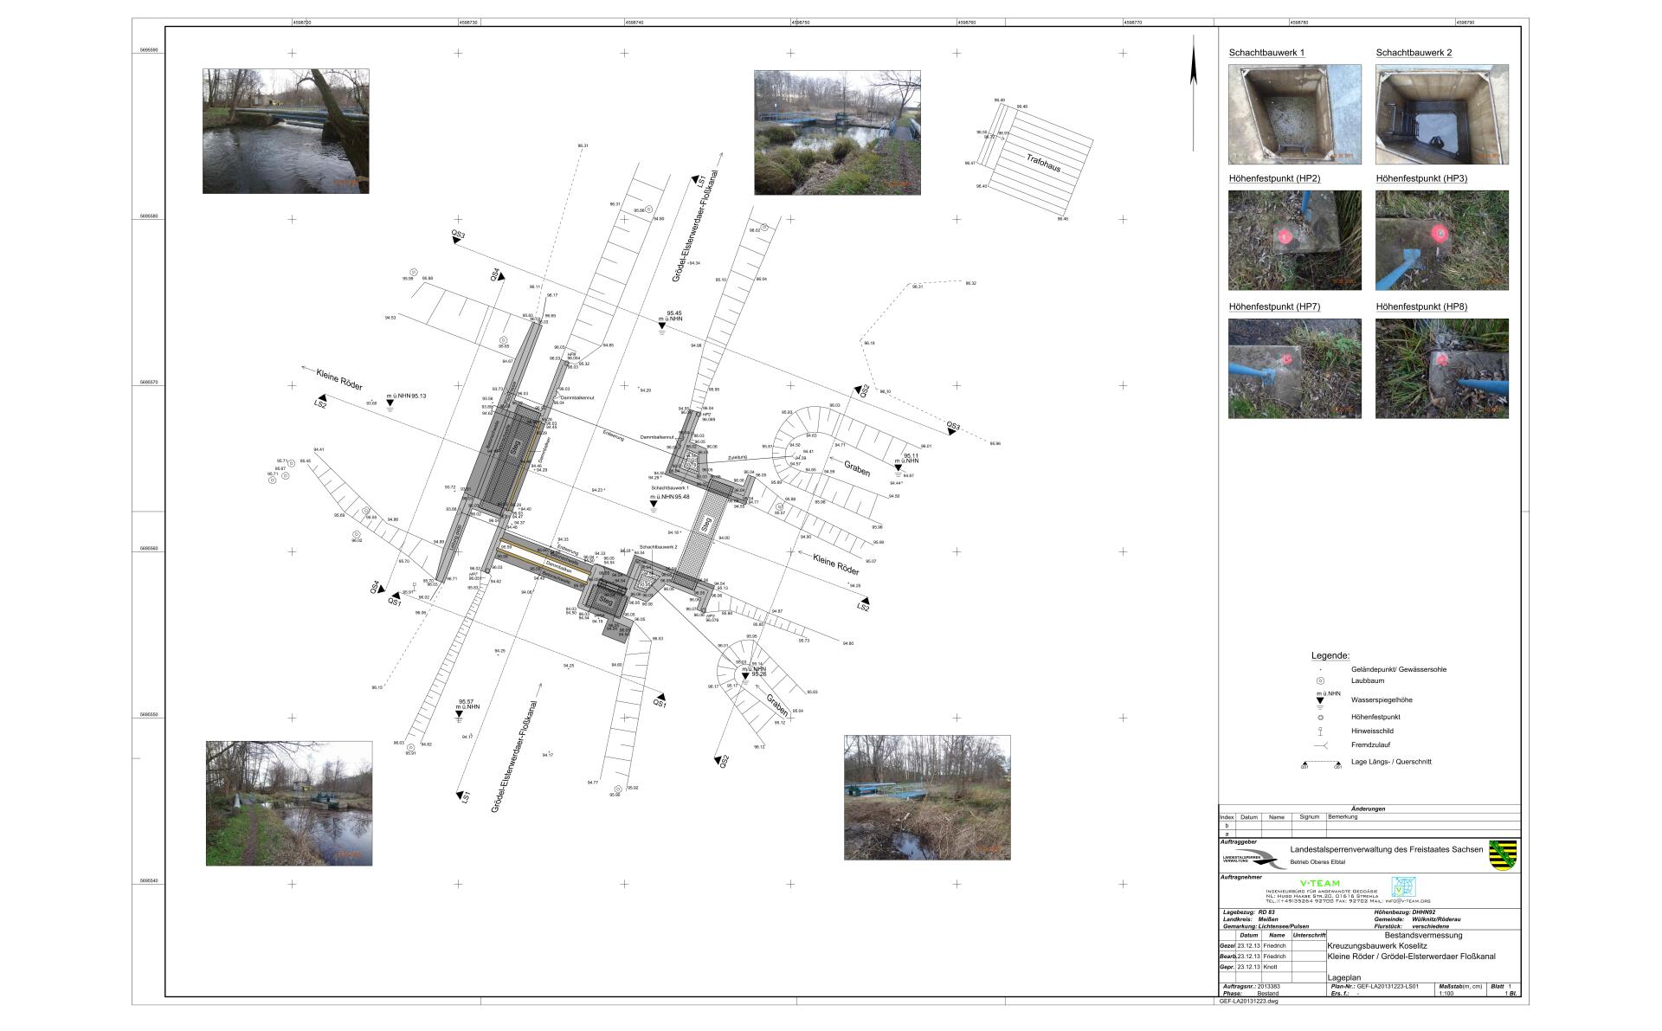1662x1031 pixels.
Task: Click the GEF-LA20131223.dwg filename text
Action: pos(1248,1002)
